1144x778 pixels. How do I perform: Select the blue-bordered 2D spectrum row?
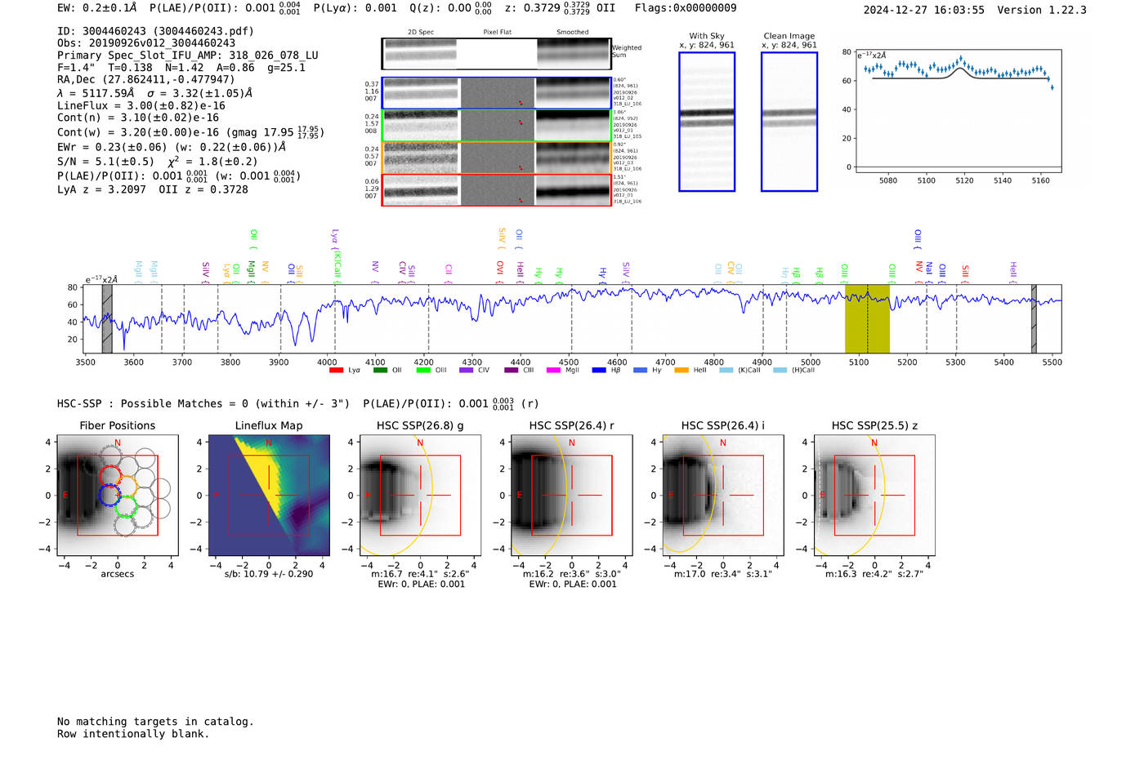point(496,93)
